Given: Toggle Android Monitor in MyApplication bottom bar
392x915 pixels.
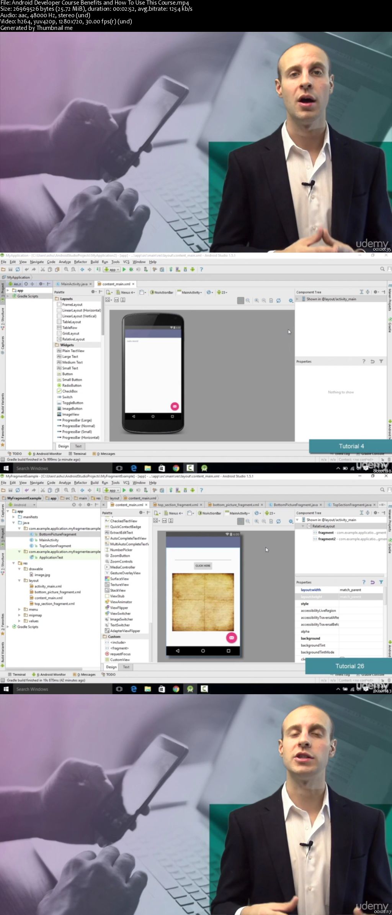Looking at the screenshot, I should tap(45, 454).
